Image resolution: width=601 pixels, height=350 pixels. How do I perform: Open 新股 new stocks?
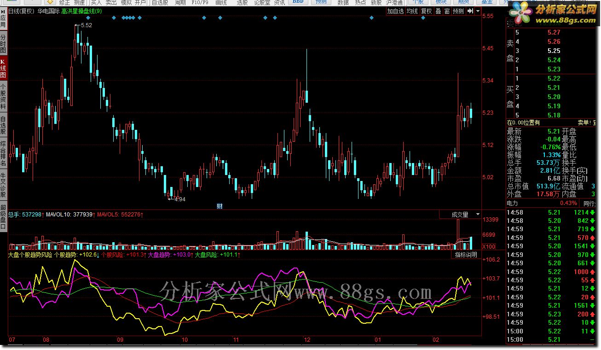tap(376, 2)
